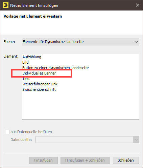Click the yellow application logo icon
143x168 pixels.
click(x=6, y=5)
